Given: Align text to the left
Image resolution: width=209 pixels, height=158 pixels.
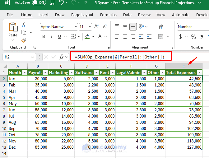Looking at the screenshot, I should [117, 36].
